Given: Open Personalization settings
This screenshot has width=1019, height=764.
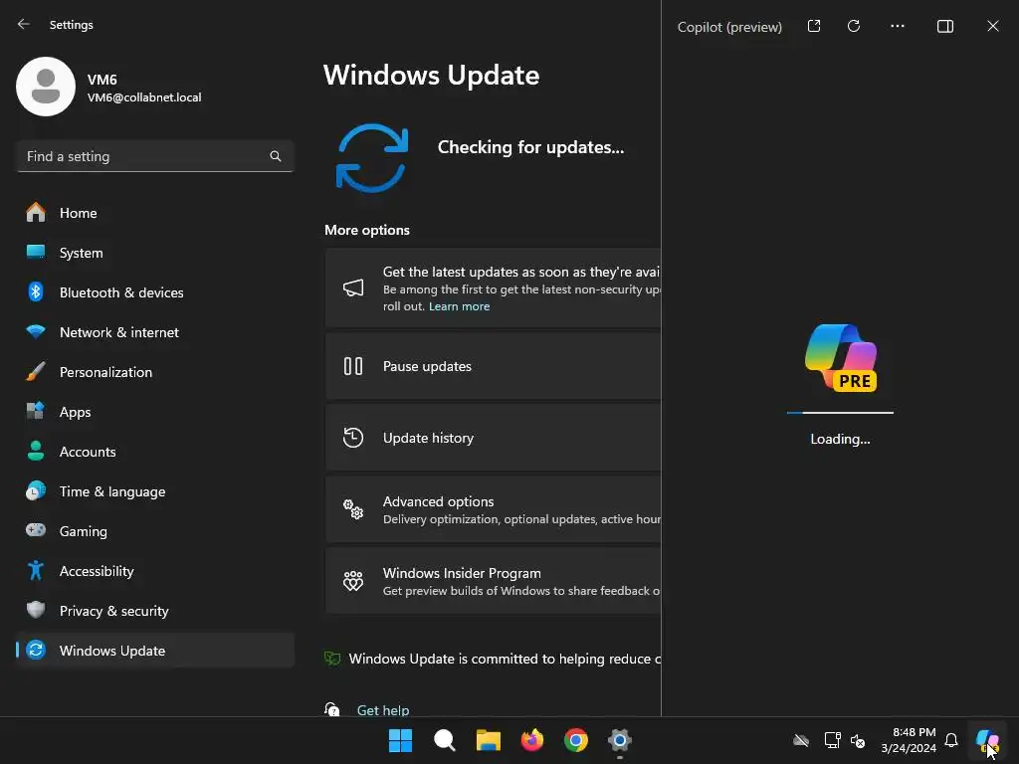Looking at the screenshot, I should click(155, 372).
